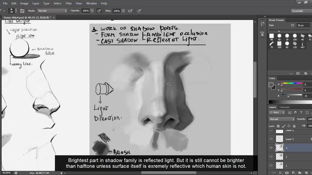Open the Help menu
The width and height of the screenshot is (312, 175).
[x=104, y=3]
